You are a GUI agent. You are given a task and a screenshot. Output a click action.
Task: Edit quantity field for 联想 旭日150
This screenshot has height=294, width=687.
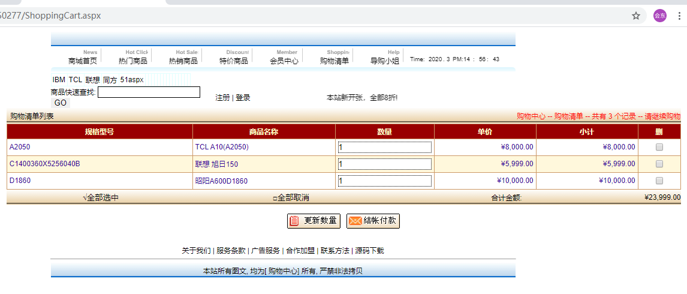pyautogui.click(x=385, y=164)
